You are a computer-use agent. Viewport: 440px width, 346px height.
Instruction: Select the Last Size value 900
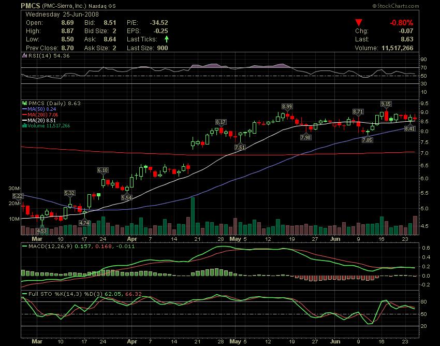pyautogui.click(x=163, y=48)
